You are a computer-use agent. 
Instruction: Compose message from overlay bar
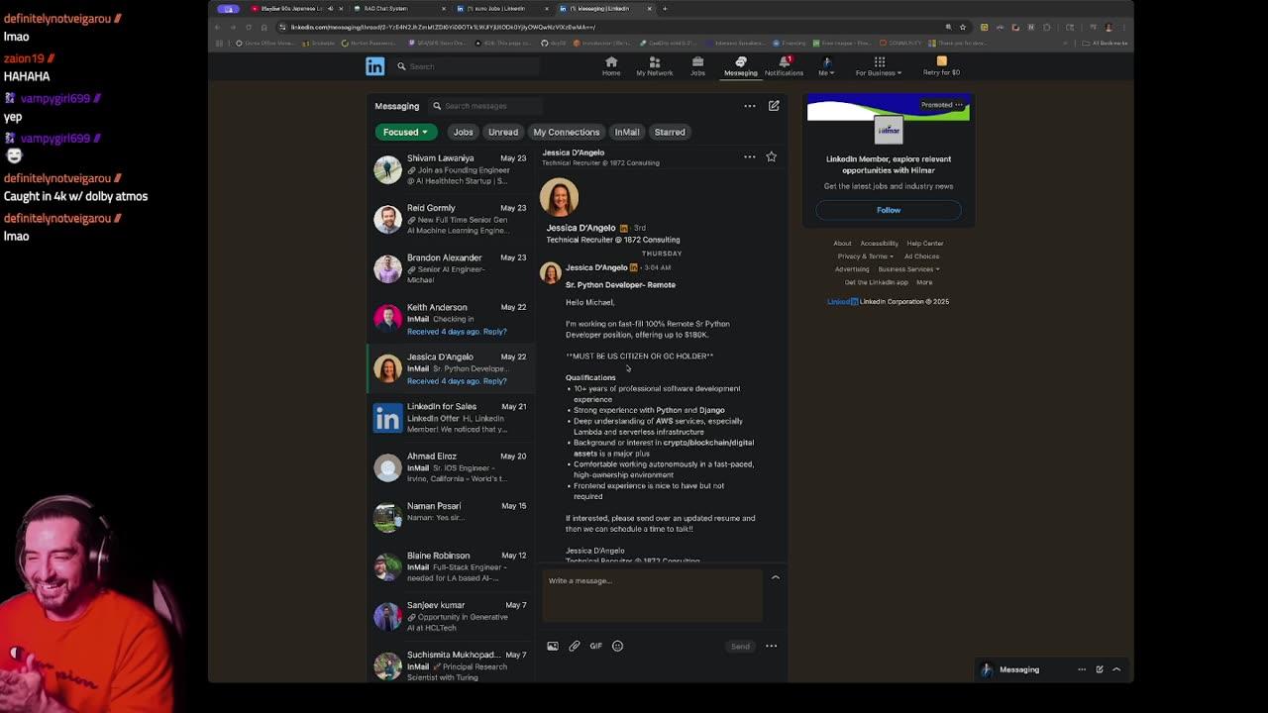(x=1100, y=669)
